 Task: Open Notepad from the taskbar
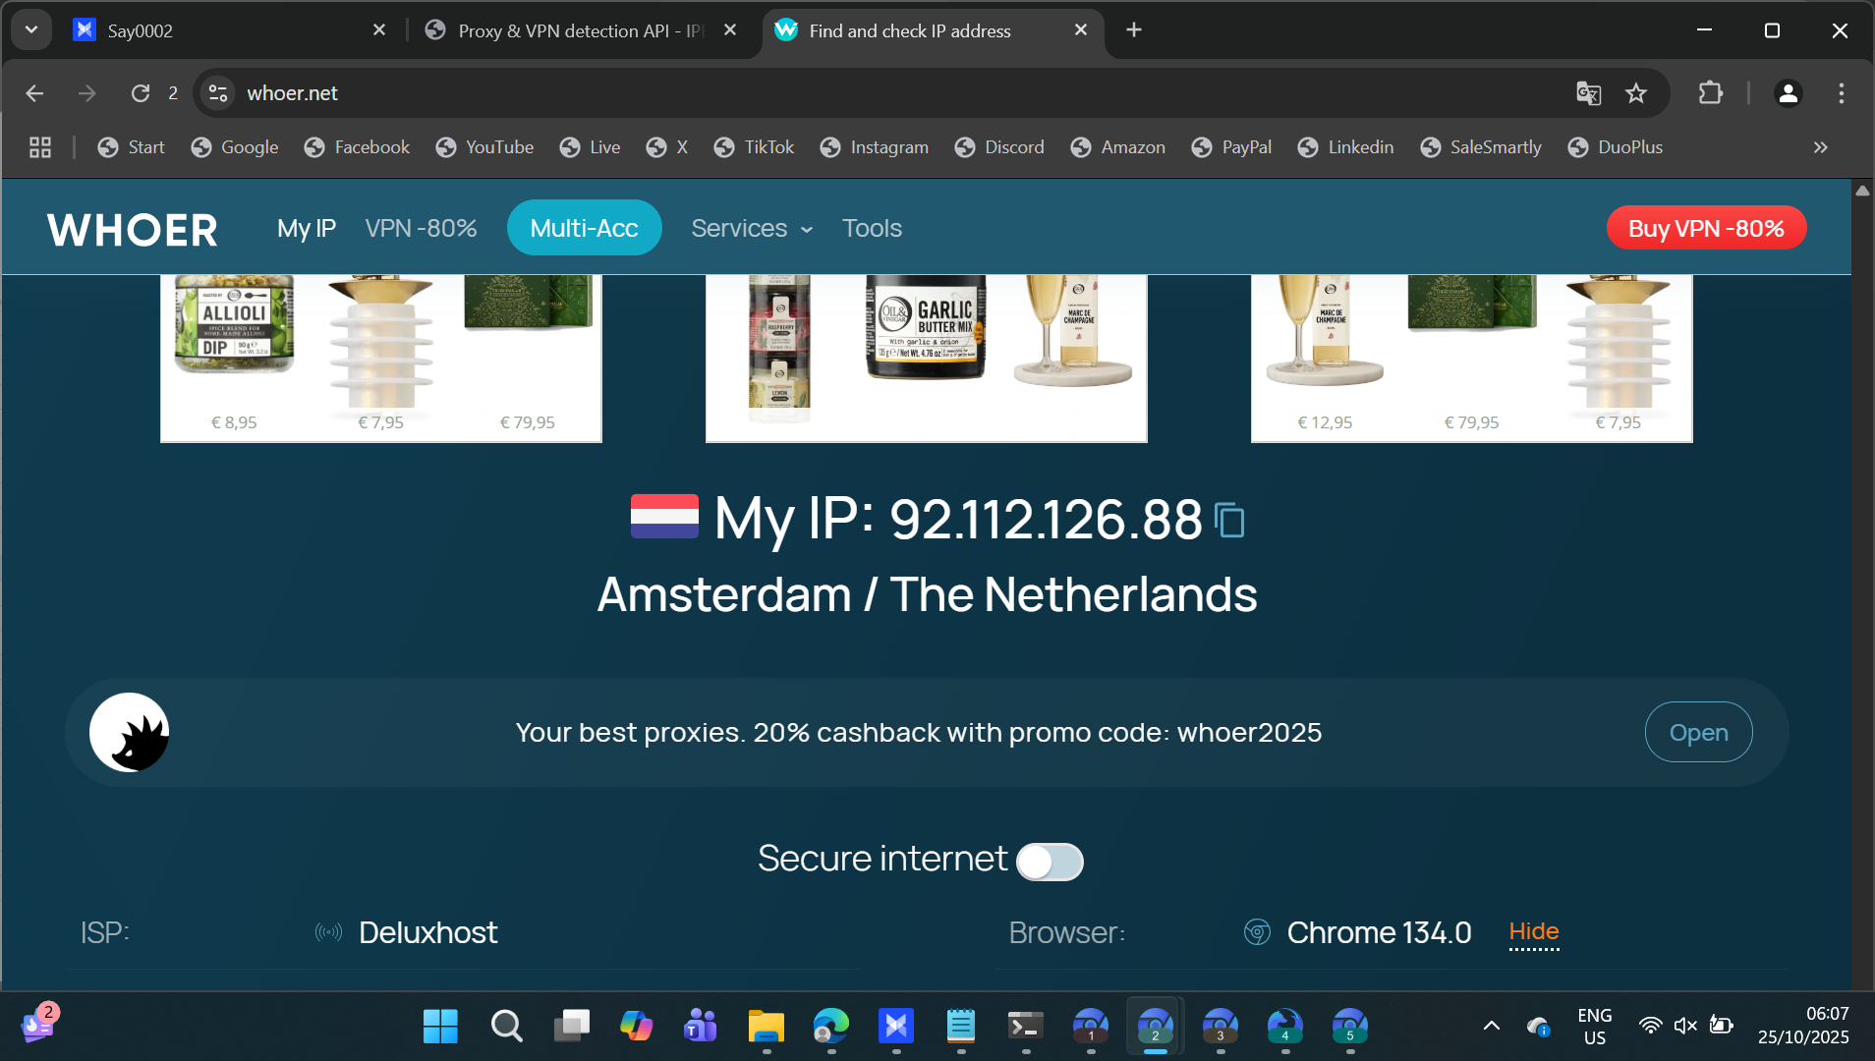click(960, 1027)
